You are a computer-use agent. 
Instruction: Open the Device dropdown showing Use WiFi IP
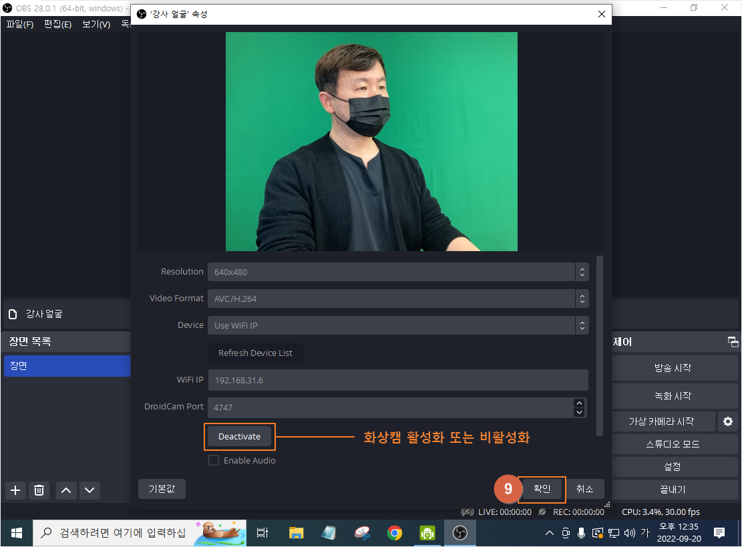tap(582, 325)
